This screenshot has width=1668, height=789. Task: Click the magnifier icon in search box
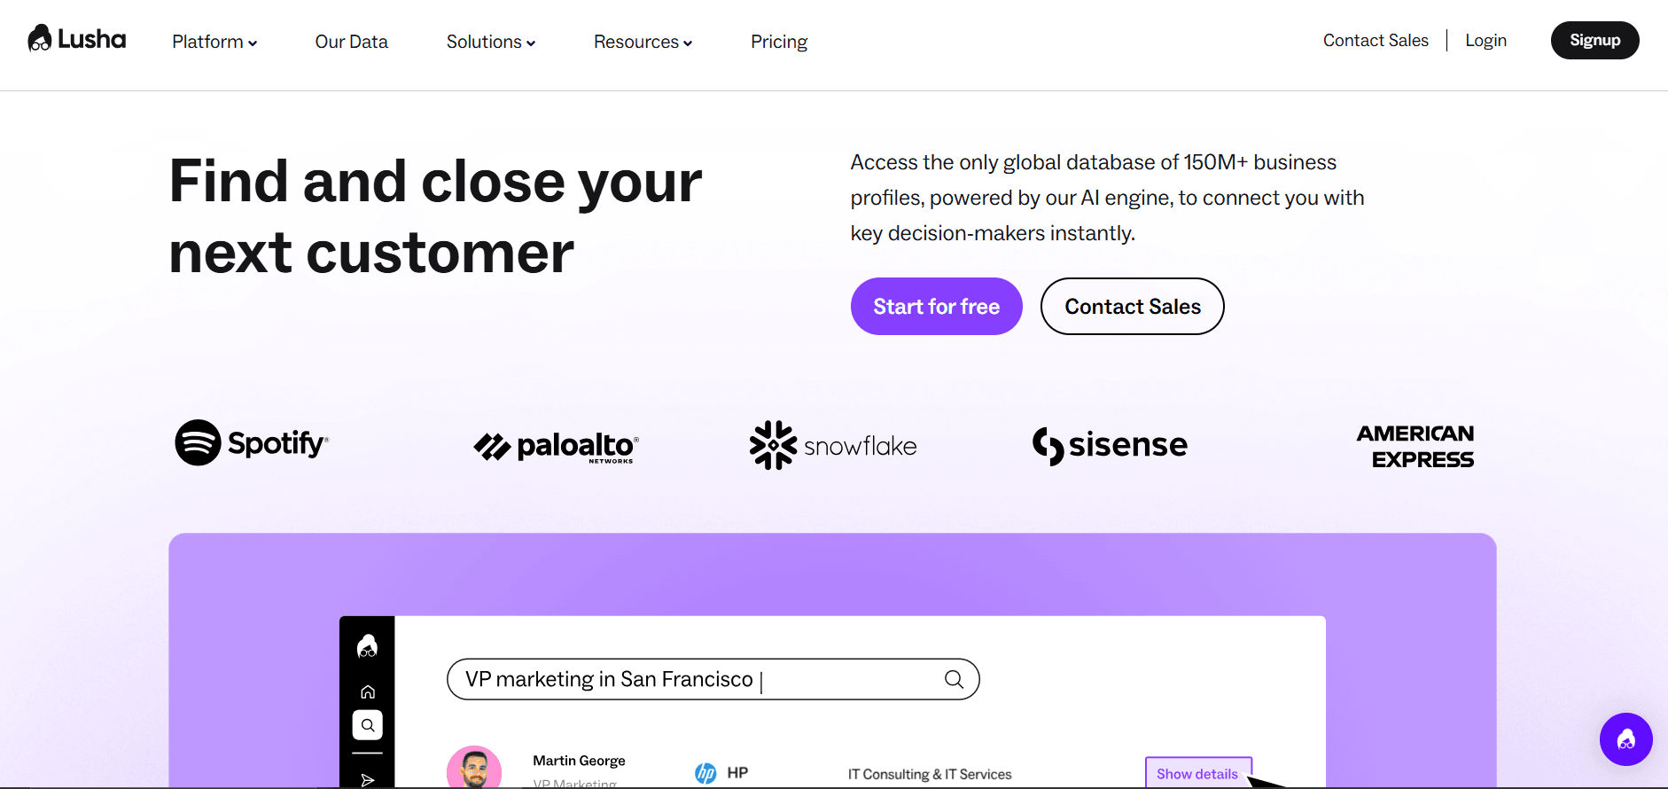point(954,679)
